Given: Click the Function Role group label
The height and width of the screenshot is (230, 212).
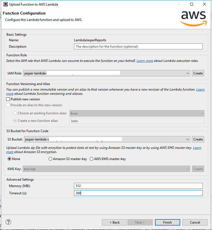Looking at the screenshot, I should pyautogui.click(x=16, y=55).
